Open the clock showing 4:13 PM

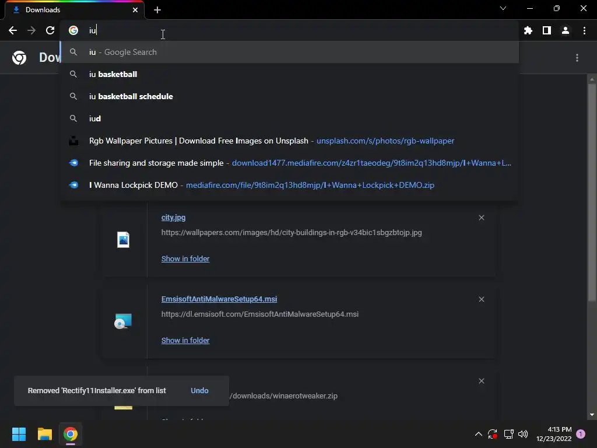click(x=554, y=434)
